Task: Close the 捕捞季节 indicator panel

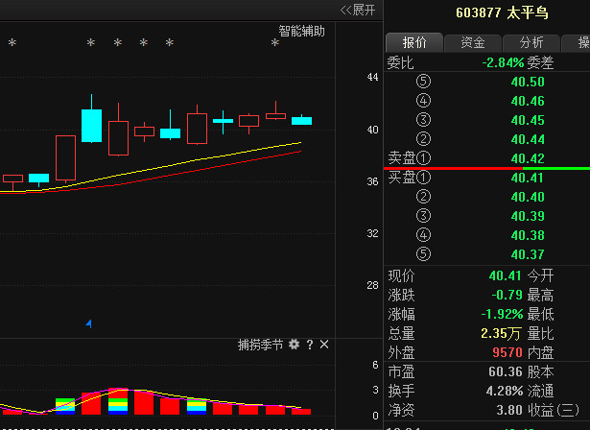Action: pyautogui.click(x=324, y=345)
